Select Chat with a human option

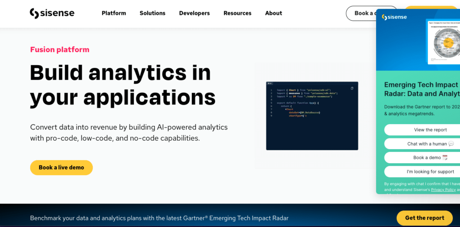[422, 144]
